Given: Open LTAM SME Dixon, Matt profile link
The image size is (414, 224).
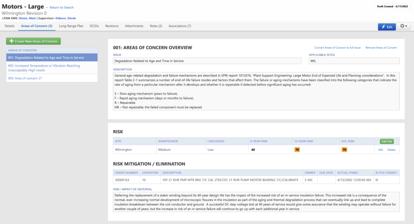Looking at the screenshot, I should (27, 18).
